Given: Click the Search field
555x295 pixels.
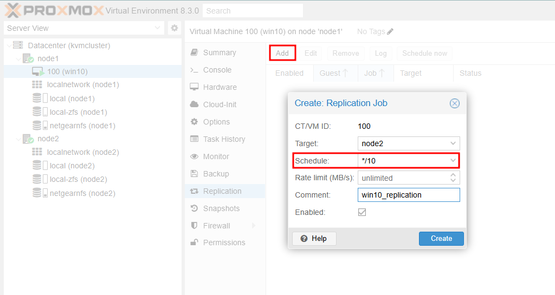Looking at the screenshot, I should (253, 11).
